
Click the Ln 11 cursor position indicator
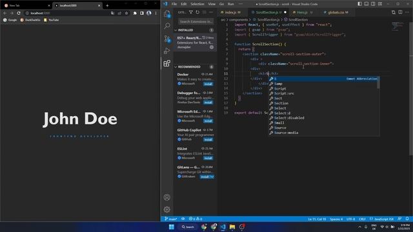click(317, 219)
